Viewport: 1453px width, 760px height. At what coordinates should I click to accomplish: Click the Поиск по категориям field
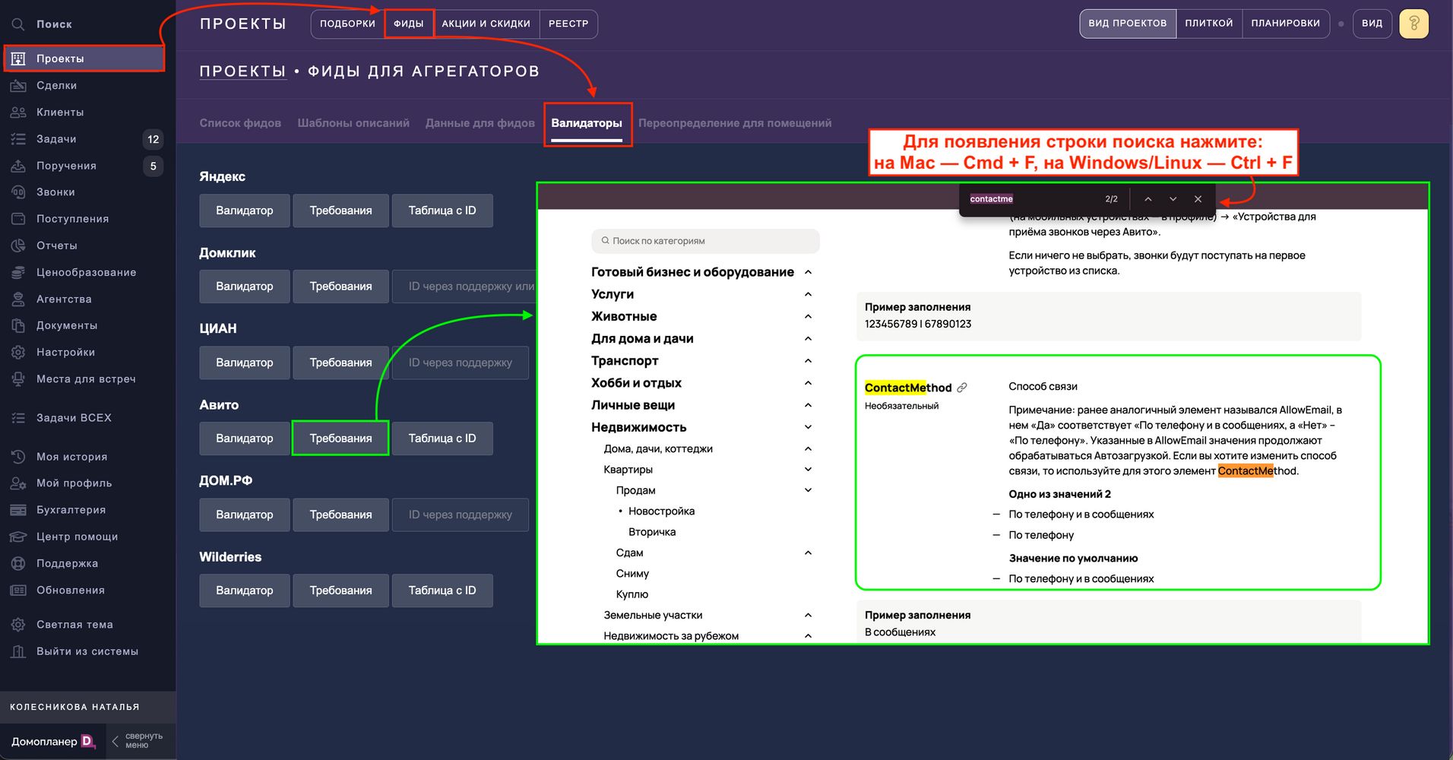coord(705,241)
